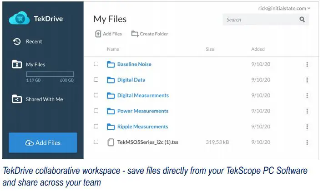Image resolution: width=323 pixels, height=191 pixels.
Task: Open the Digital Measurements folder link
Action: (143, 95)
